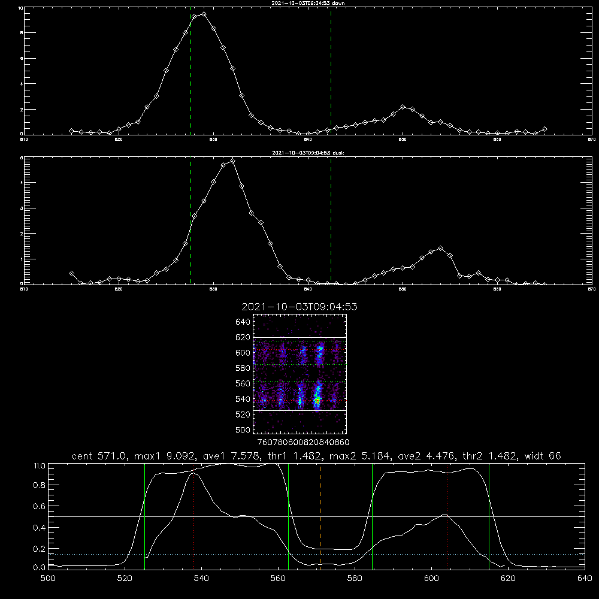Image resolution: width=599 pixels, height=599 pixels.
Task: Click y-axis label '0.2' of the bottom plot
Action: (40, 549)
